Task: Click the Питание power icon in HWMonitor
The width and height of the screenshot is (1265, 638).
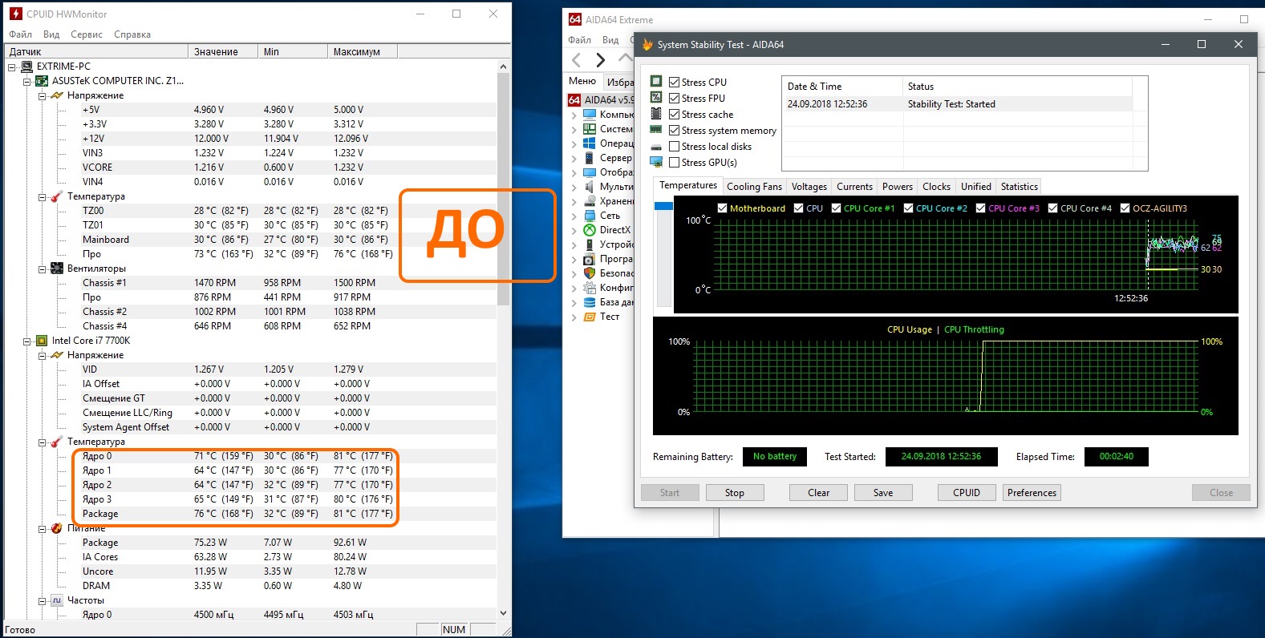Action: point(57,528)
